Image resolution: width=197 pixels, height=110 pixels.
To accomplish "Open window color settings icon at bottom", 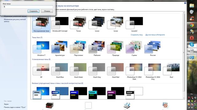I will tap(88, 105).
